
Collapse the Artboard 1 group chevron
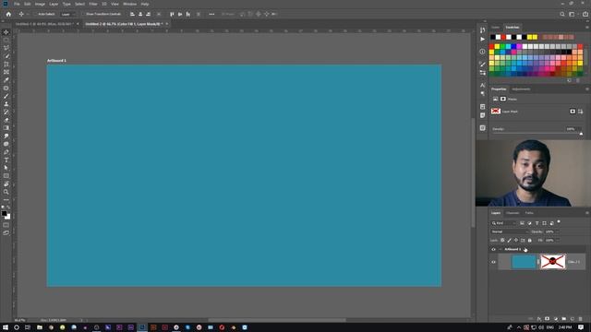(501, 249)
